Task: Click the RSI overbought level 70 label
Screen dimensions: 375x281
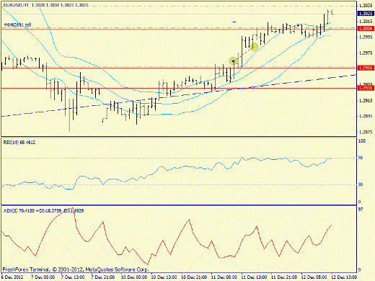Action: pyautogui.click(x=361, y=158)
